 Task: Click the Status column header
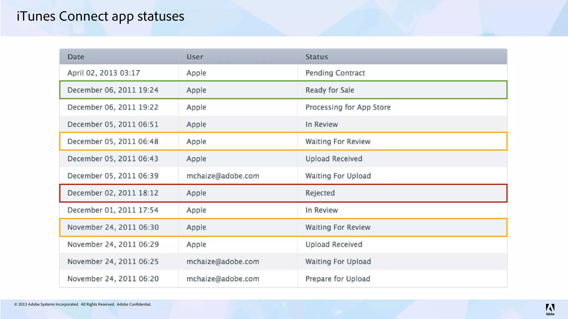click(316, 57)
